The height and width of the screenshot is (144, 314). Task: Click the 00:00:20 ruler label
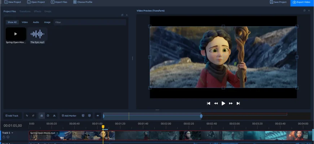coord(52,124)
